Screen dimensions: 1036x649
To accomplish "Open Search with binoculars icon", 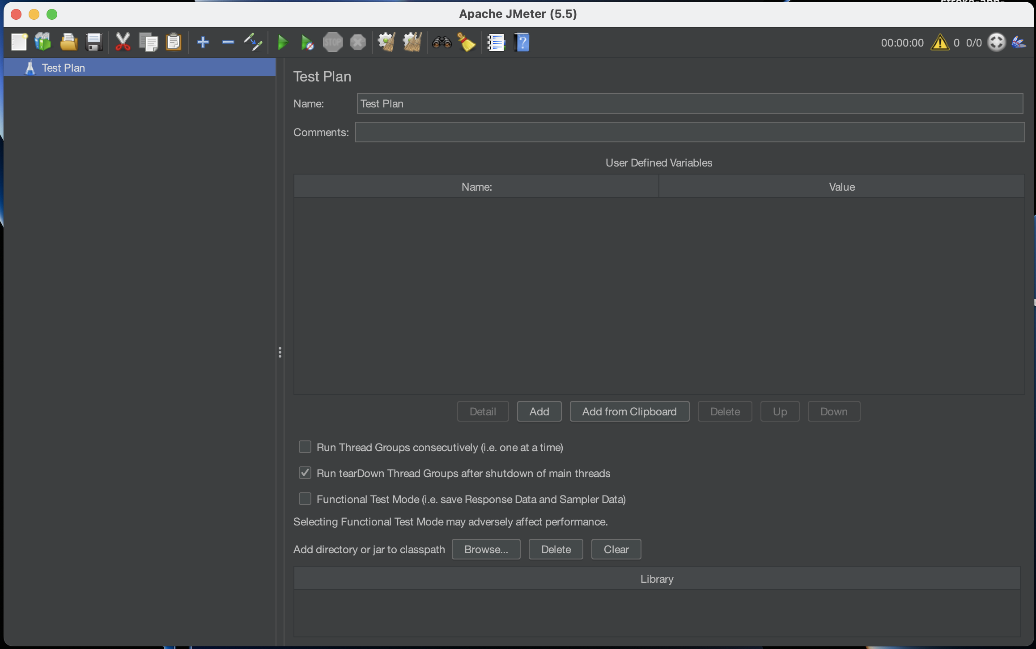I will 442,43.
